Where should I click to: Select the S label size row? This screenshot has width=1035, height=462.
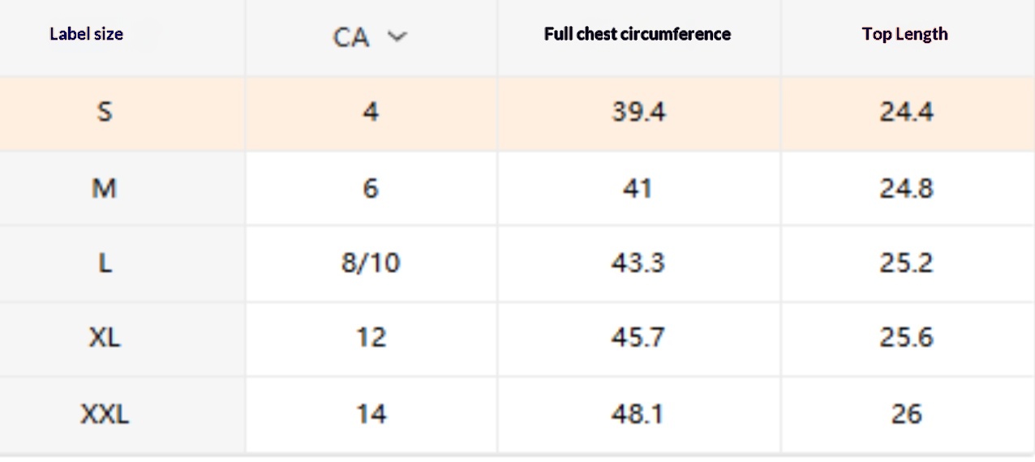[105, 112]
